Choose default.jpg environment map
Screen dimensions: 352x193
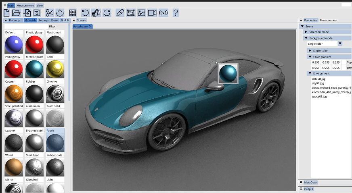(318, 79)
